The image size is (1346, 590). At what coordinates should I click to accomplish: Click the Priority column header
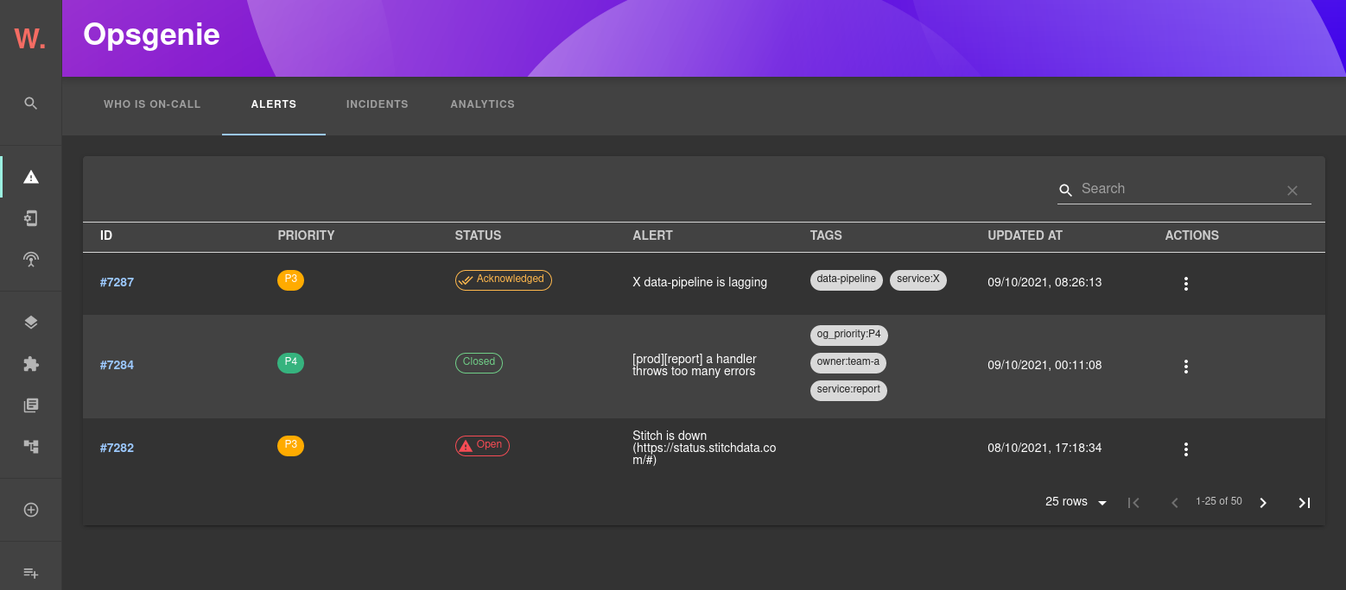pos(306,235)
